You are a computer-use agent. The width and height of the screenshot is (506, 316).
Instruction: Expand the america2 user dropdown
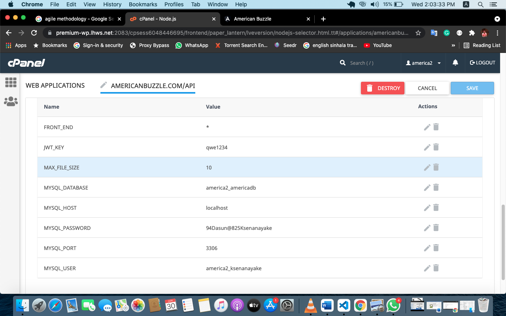click(423, 63)
